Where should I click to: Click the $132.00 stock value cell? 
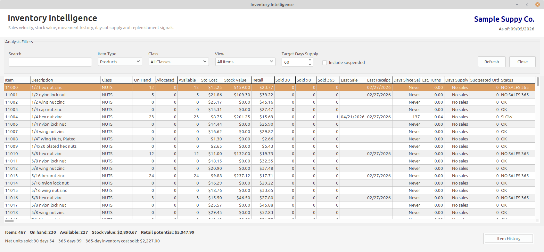(x=237, y=154)
